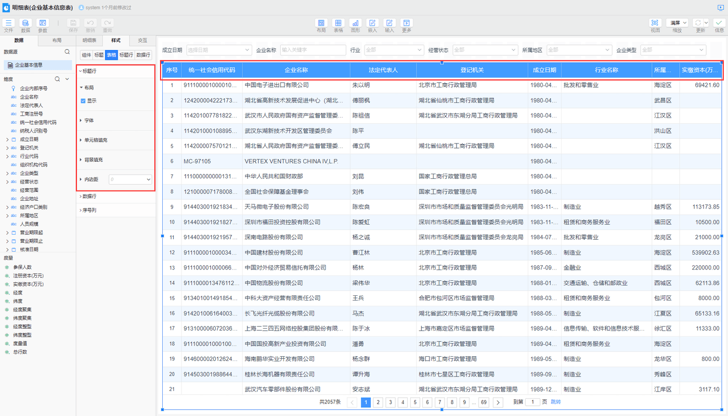Click the 更多 toolbar icon
The image size is (728, 416).
coord(406,23)
